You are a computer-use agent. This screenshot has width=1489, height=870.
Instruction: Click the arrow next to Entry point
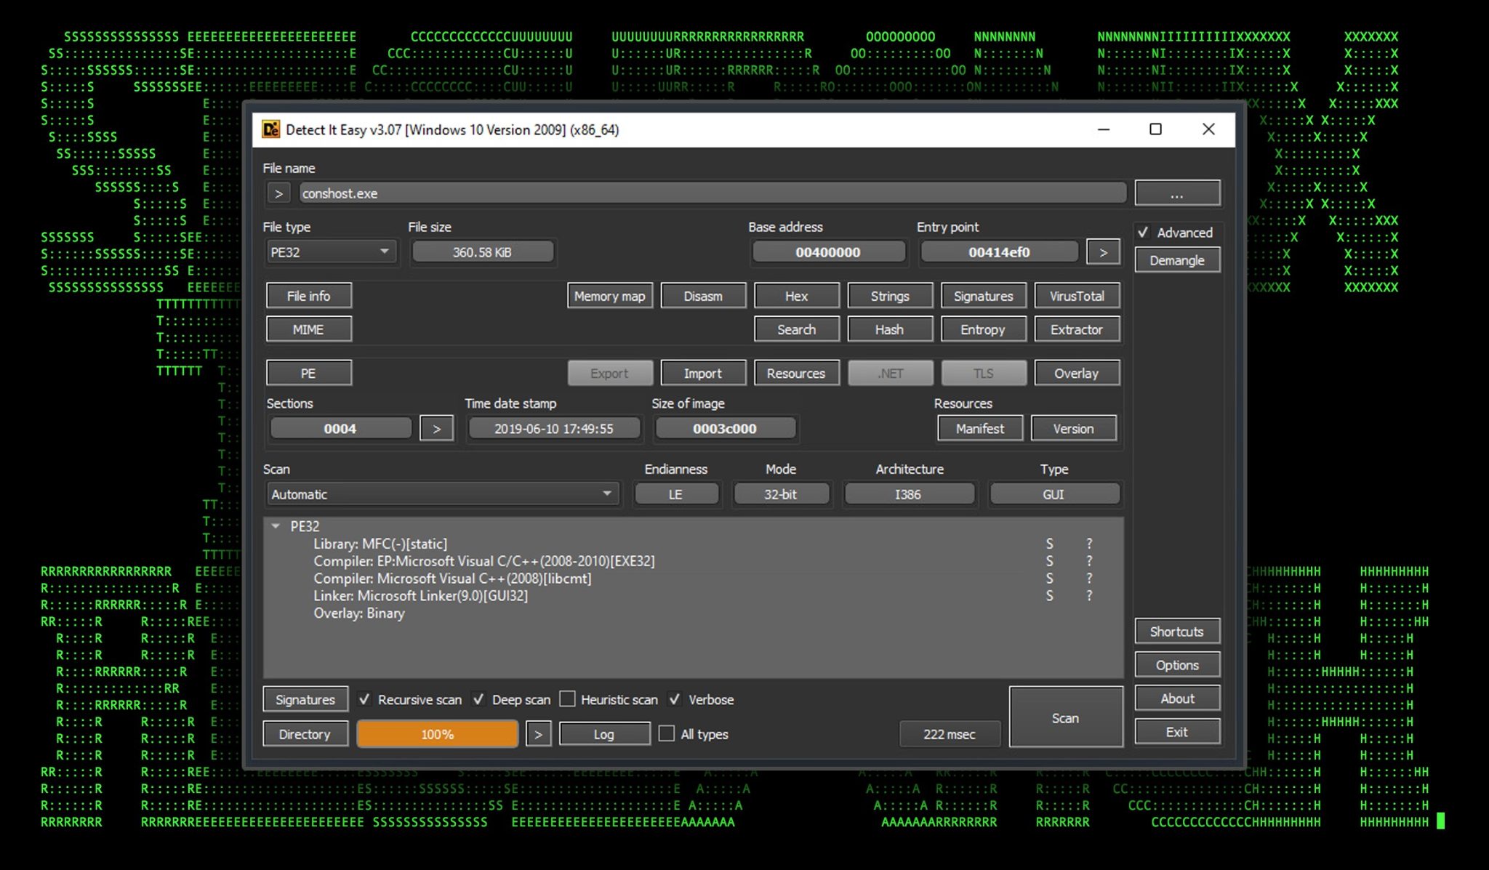(x=1103, y=252)
